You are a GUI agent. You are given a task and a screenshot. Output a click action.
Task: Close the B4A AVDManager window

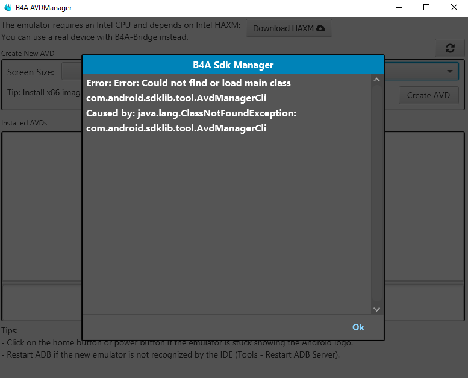[454, 7]
